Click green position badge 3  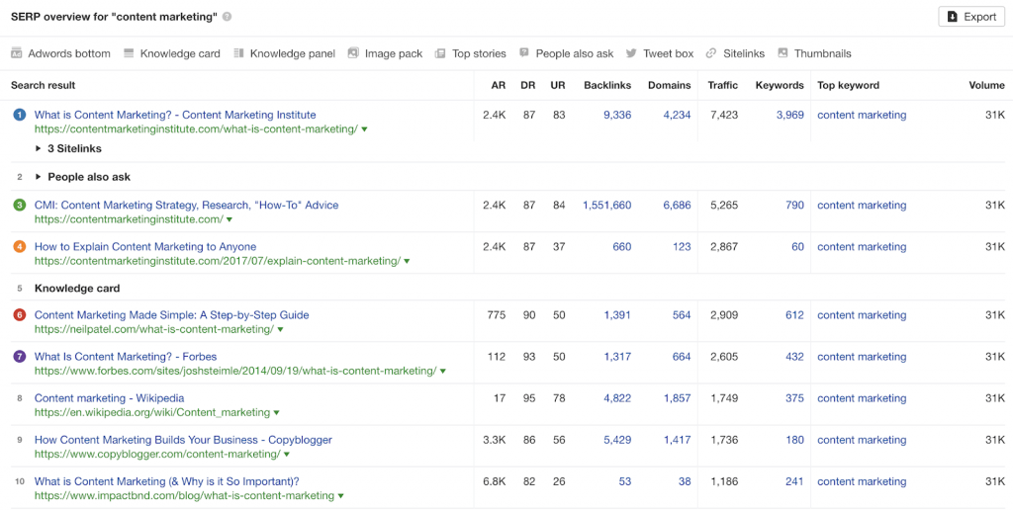pos(20,206)
